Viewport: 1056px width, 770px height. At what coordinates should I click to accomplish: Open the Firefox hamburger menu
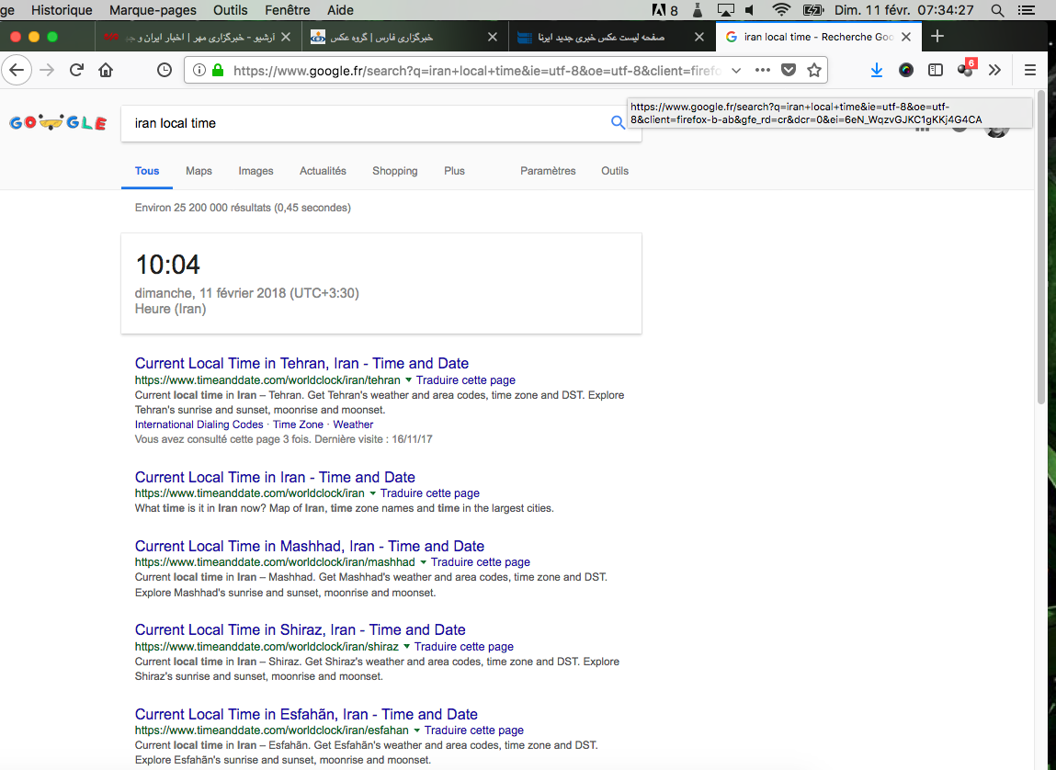pyautogui.click(x=1029, y=70)
